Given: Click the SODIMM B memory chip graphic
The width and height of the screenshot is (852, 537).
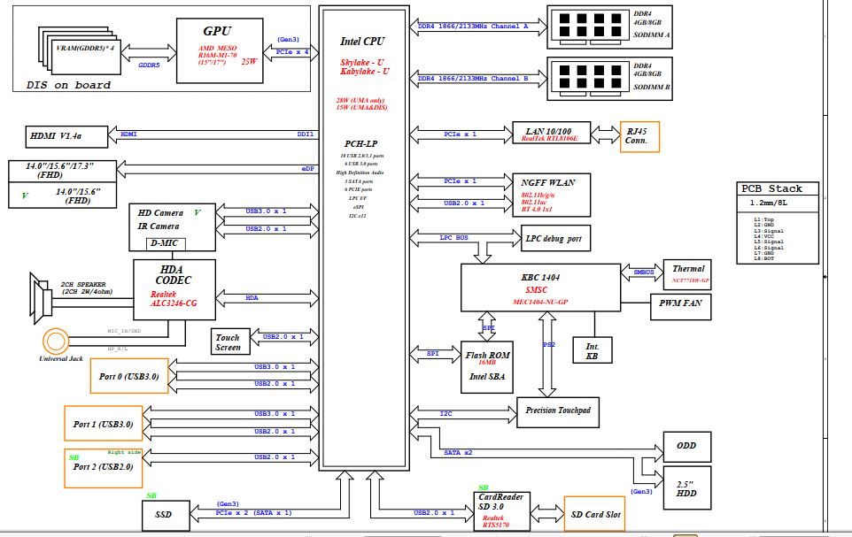Looking at the screenshot, I should pyautogui.click(x=590, y=79).
